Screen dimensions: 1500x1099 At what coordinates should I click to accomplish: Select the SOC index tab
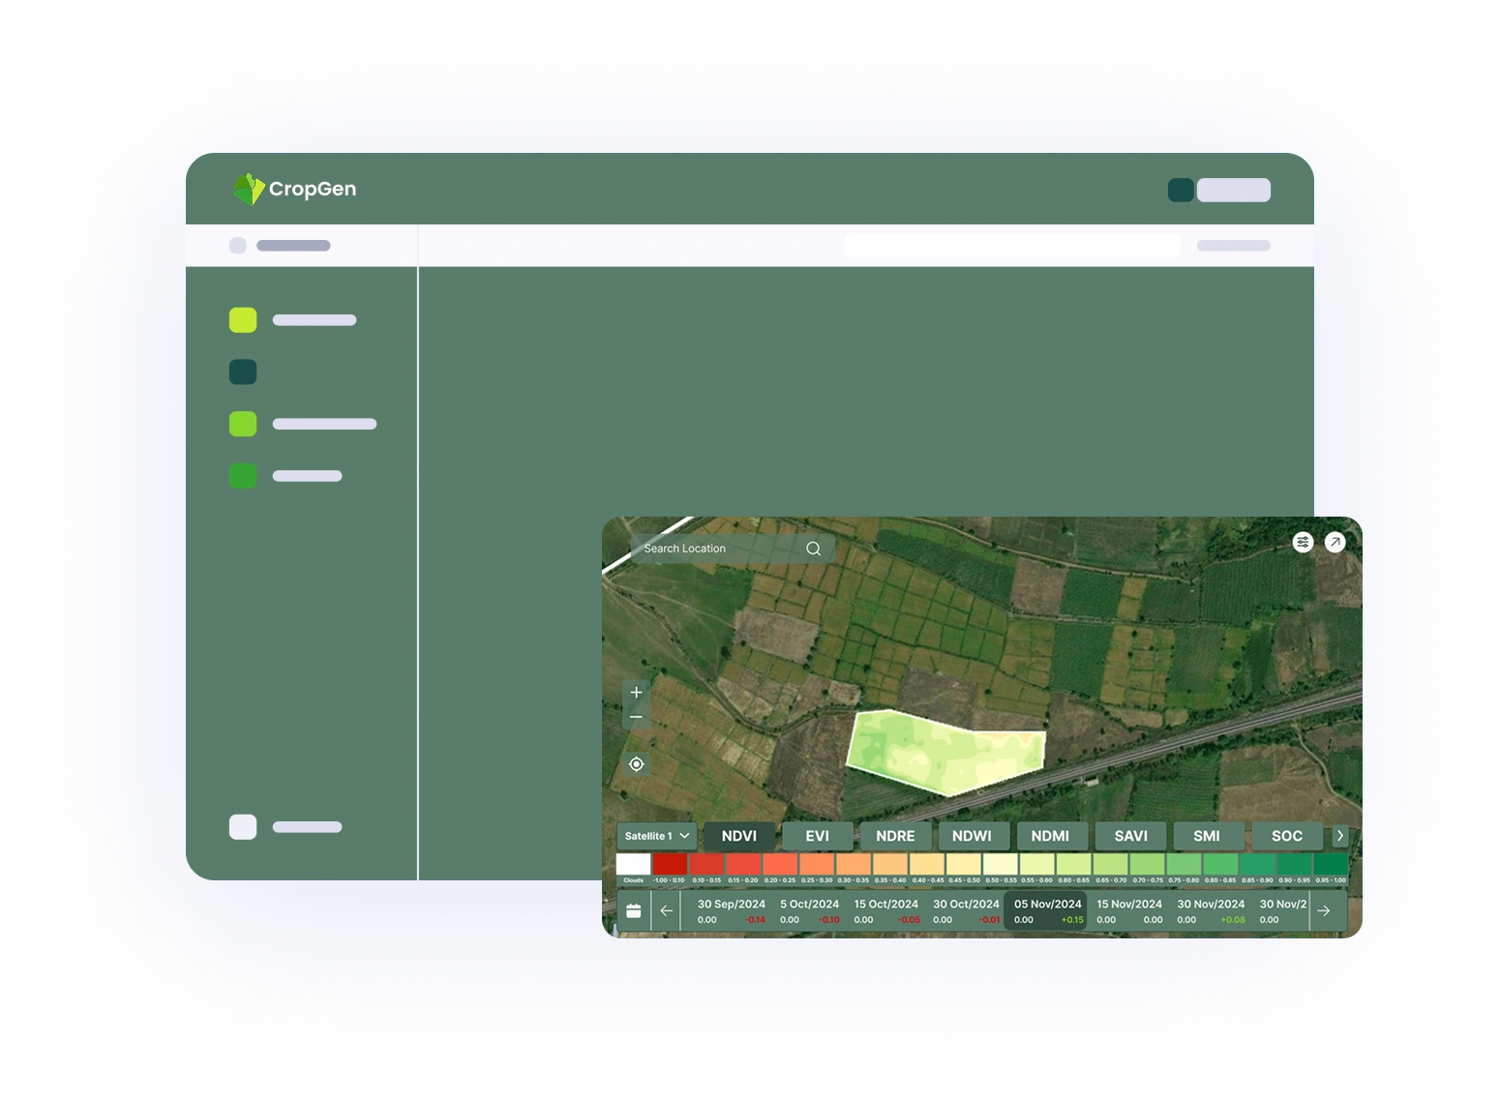(1286, 836)
